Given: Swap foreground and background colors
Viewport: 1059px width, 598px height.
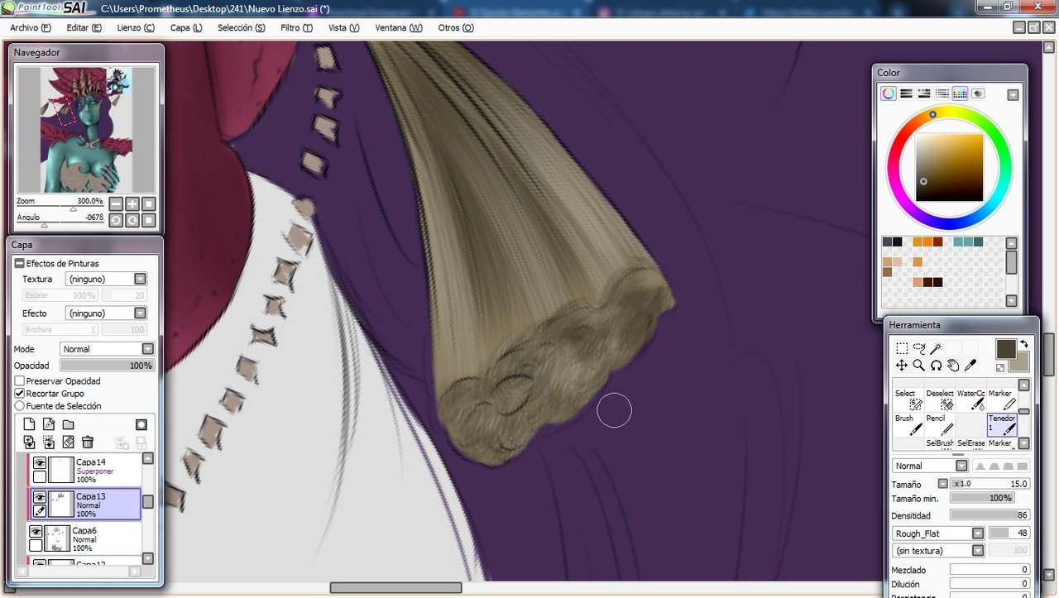Looking at the screenshot, I should (1024, 344).
